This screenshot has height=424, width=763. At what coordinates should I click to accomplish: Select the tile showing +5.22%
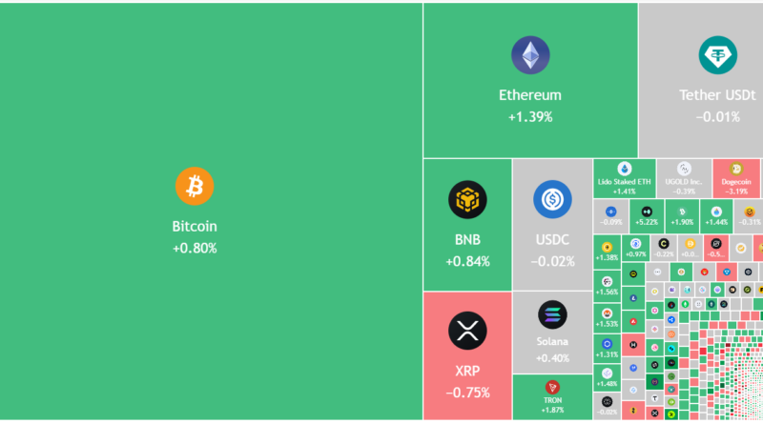coord(647,215)
